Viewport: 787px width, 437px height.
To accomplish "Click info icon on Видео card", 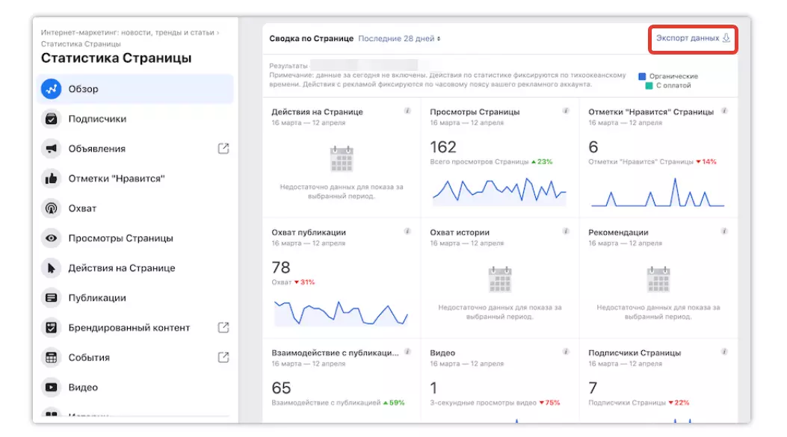I will [566, 352].
